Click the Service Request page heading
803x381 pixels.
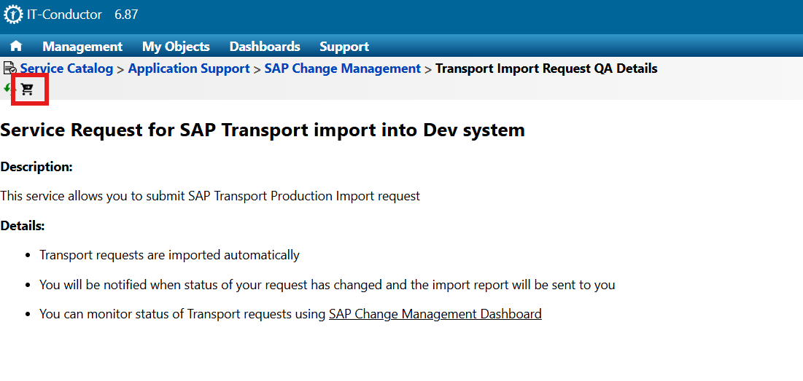tap(263, 130)
